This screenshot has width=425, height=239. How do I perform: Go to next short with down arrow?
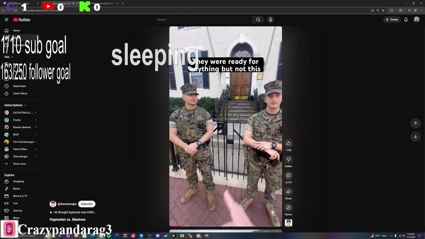click(415, 136)
